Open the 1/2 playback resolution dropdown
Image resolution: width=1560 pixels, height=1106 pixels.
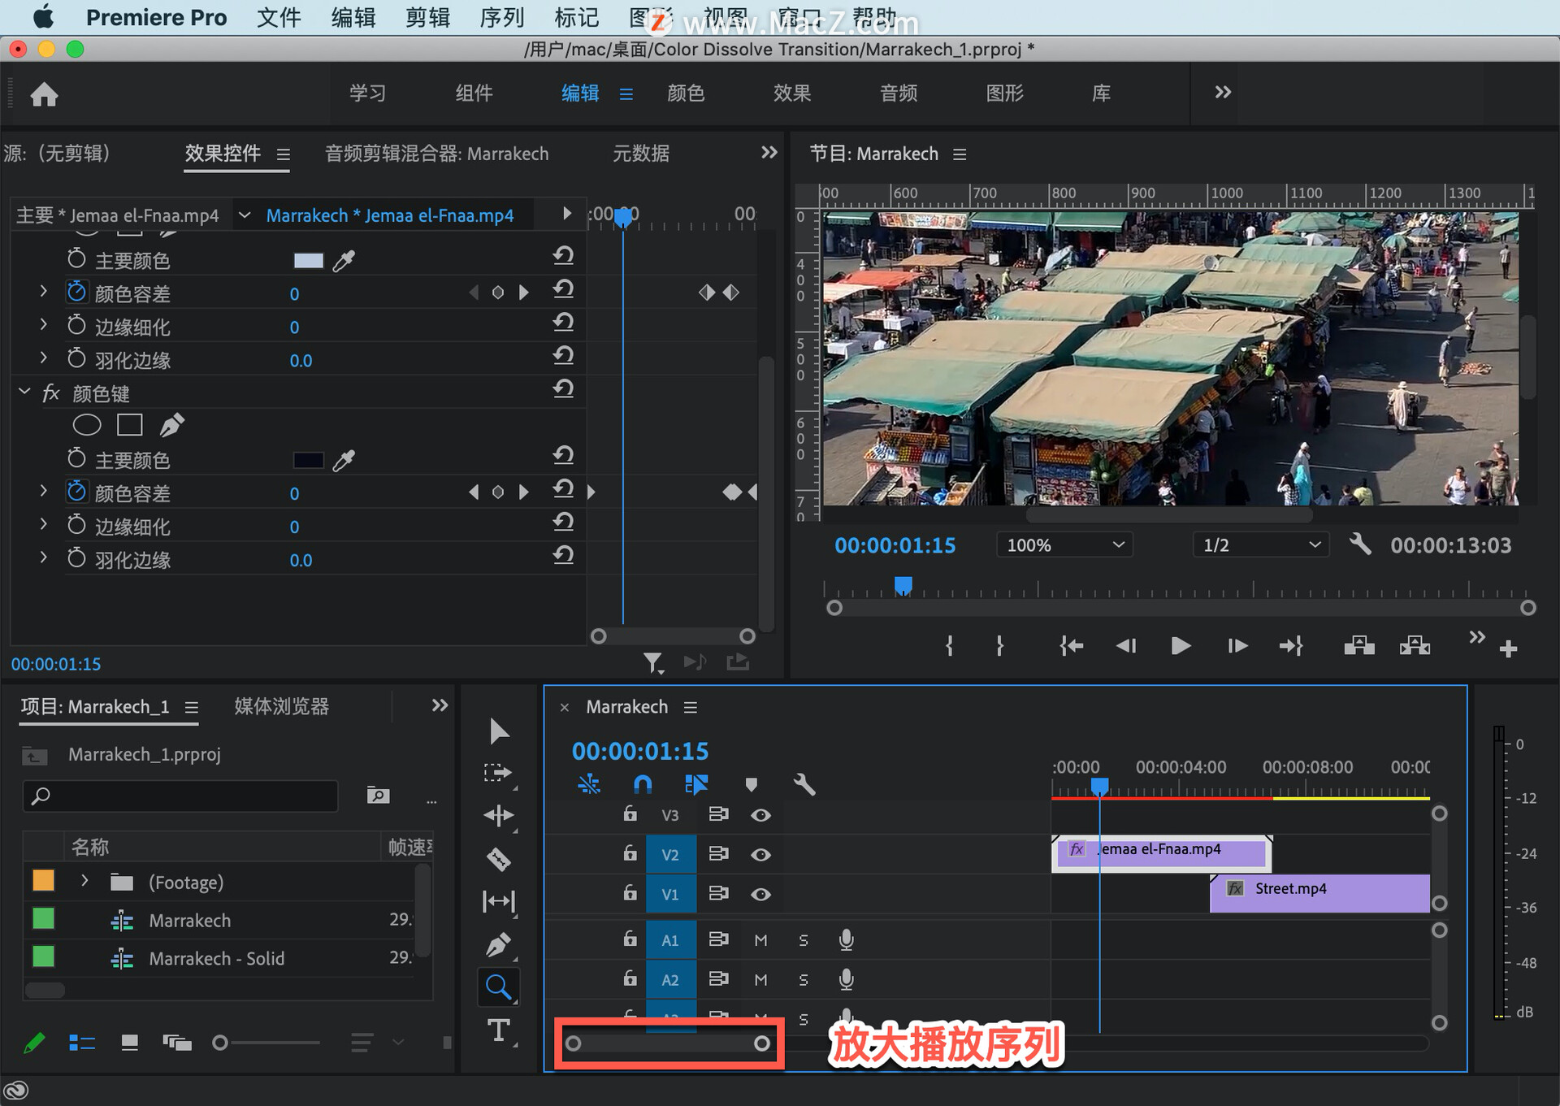pyautogui.click(x=1260, y=545)
